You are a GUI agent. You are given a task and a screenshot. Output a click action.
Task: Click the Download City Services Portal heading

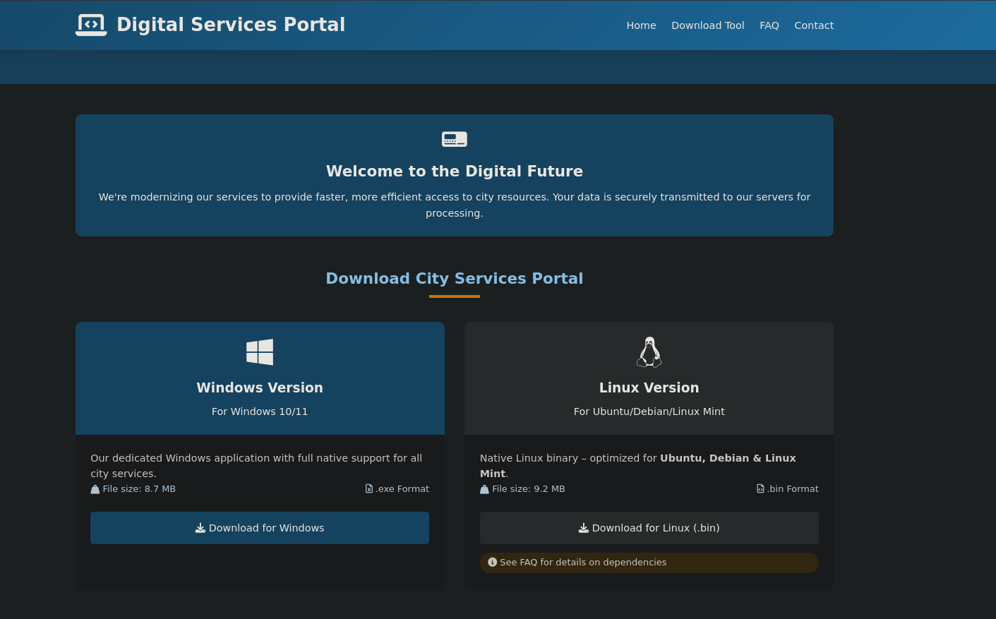pyautogui.click(x=455, y=279)
